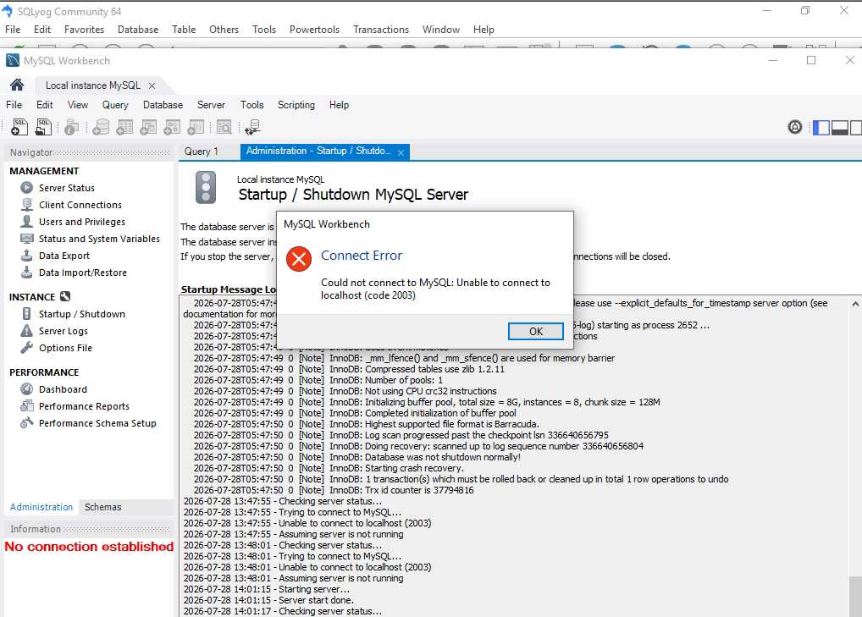This screenshot has height=617, width=862.
Task: Toggle the bottom output panel visibility
Action: tap(839, 128)
